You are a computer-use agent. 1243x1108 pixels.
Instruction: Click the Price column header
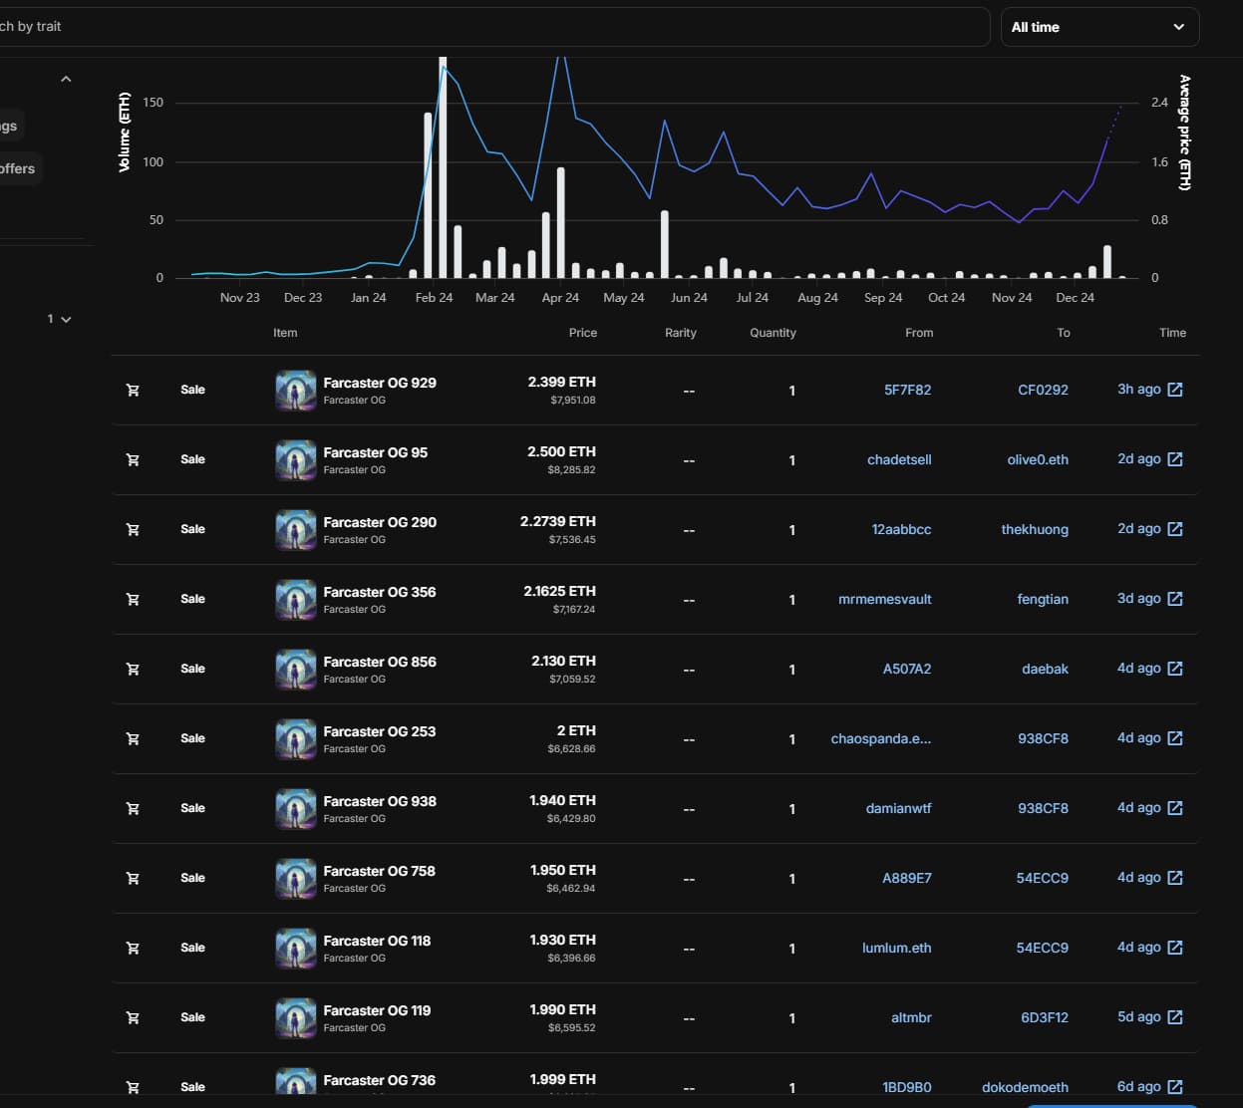click(x=582, y=333)
